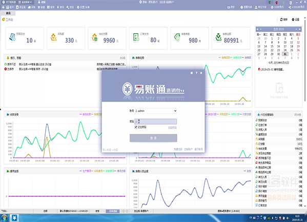The height and width of the screenshot is (222, 307).
Task: Click the 切换帐户 switch account link
Action: [188, 149]
